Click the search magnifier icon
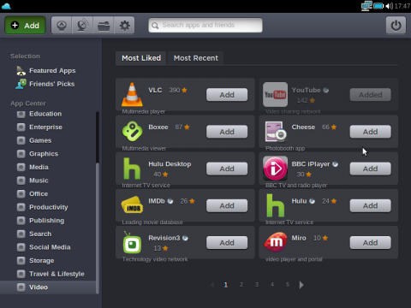The image size is (411, 308). click(155, 26)
